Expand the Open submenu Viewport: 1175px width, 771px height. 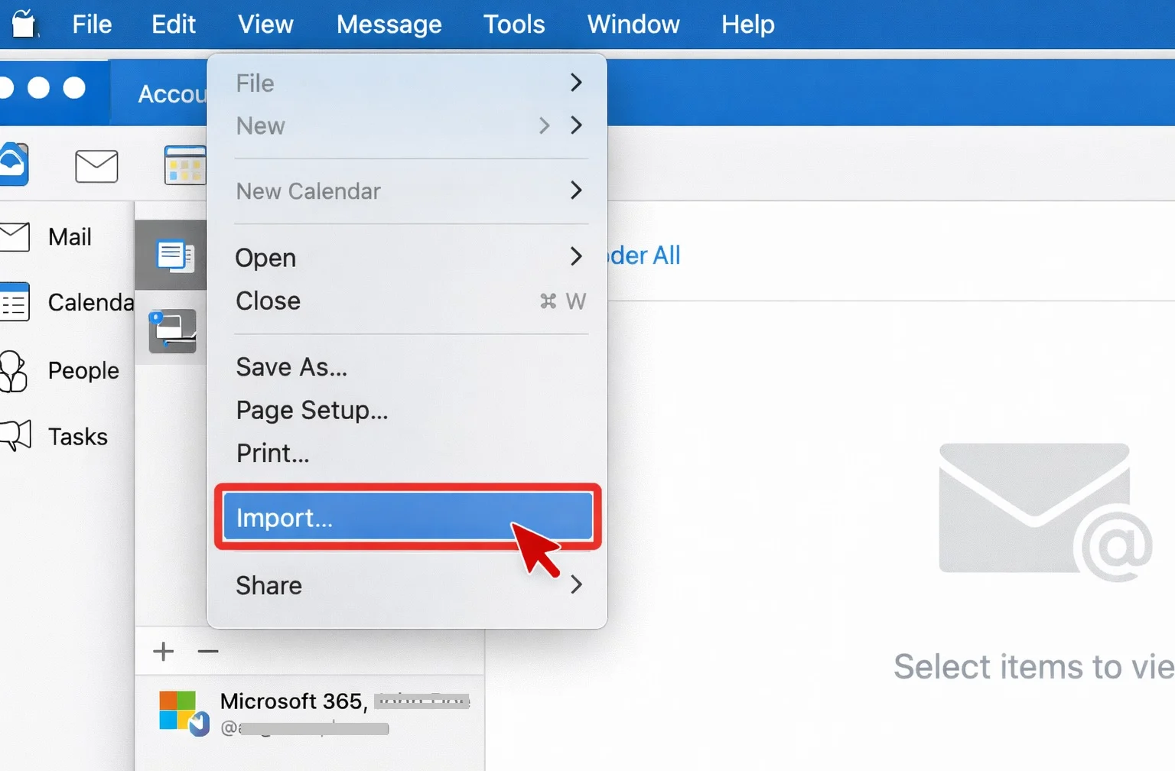[265, 257]
